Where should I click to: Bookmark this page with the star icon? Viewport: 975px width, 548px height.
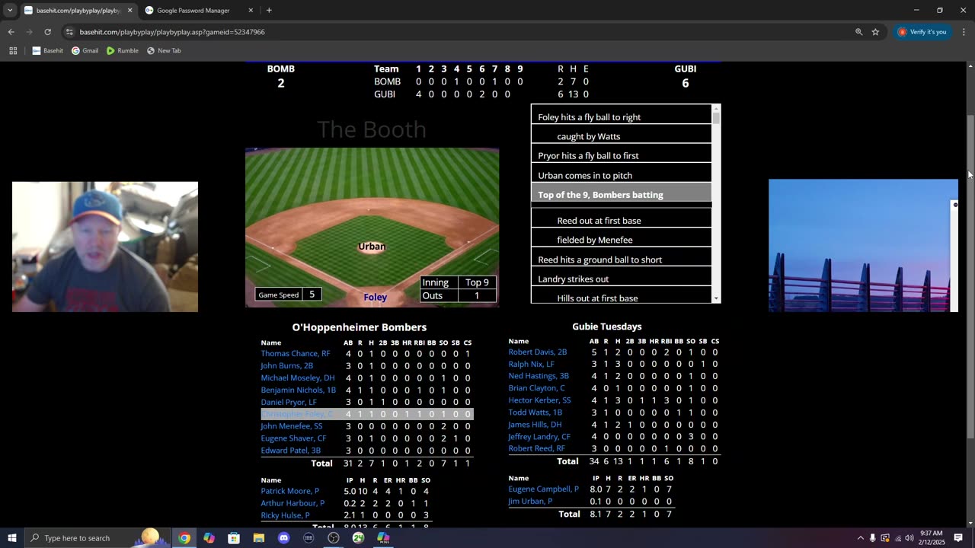875,32
